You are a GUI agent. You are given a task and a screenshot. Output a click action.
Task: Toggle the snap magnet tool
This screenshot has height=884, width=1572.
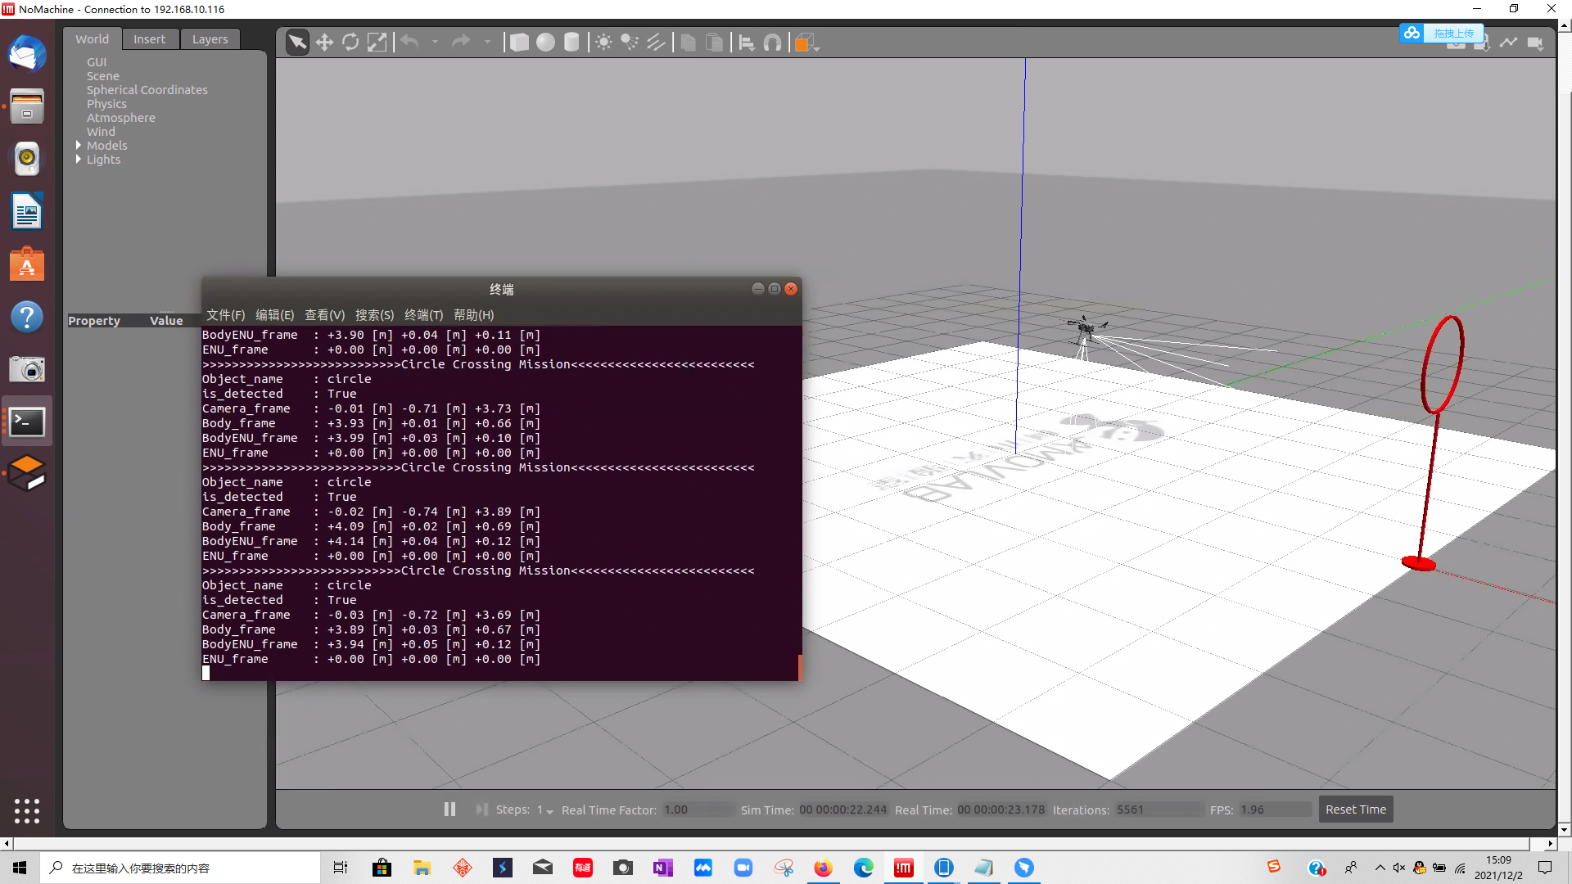pyautogui.click(x=772, y=43)
